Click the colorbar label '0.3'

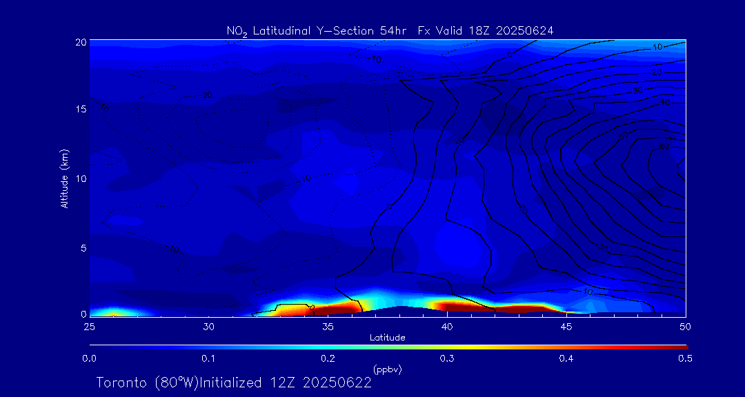[x=447, y=358]
